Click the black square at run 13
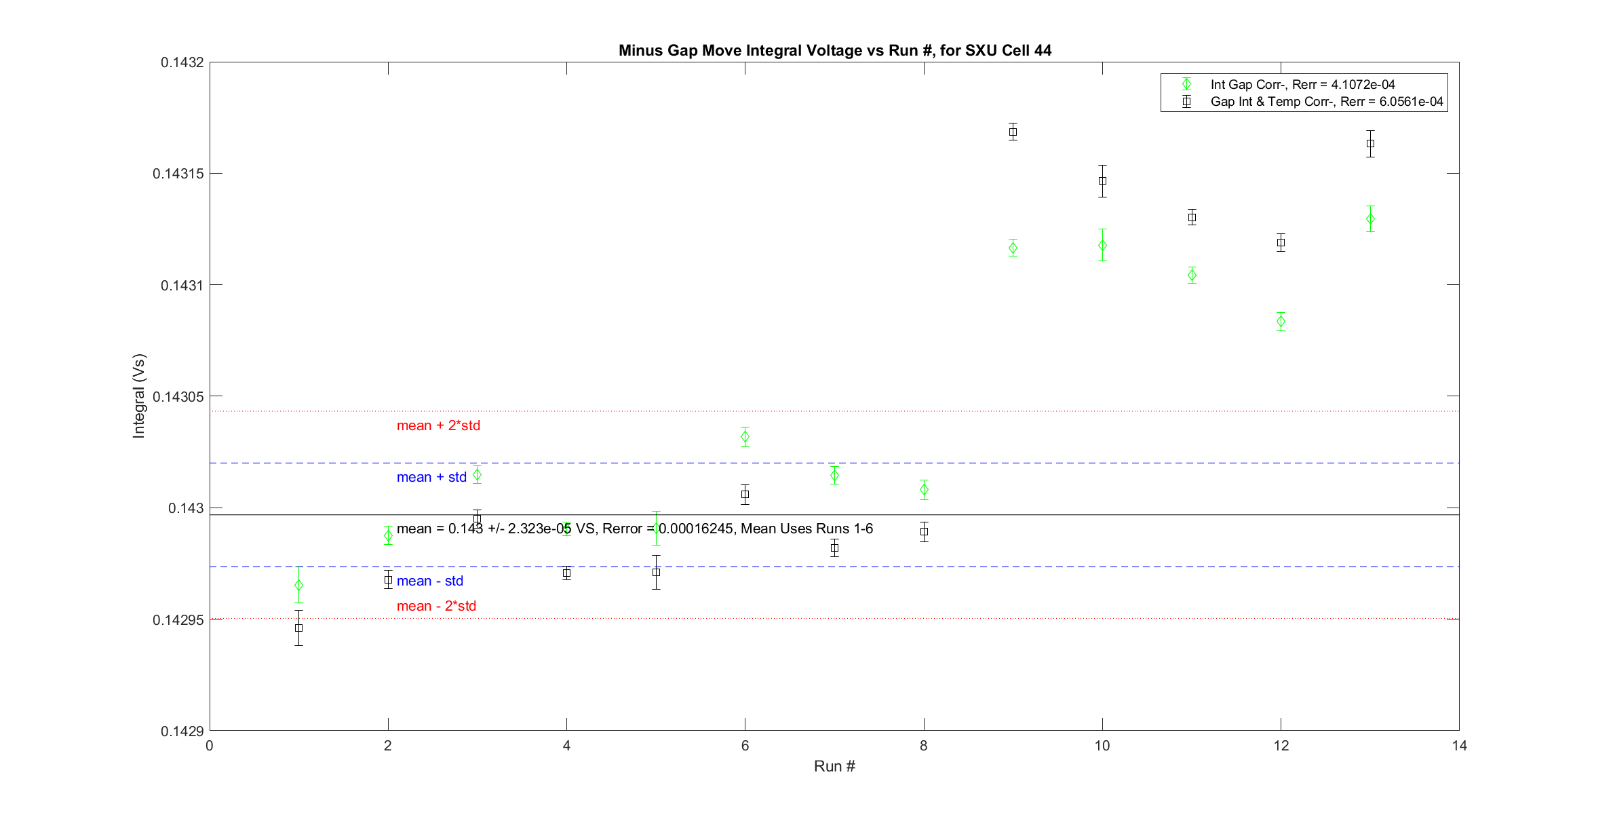The image size is (1613, 821). click(x=1370, y=143)
